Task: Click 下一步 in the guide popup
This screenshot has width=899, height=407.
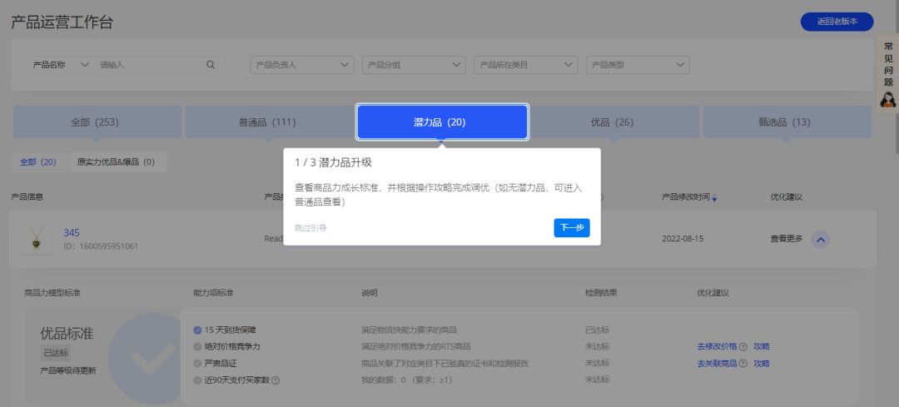Action: (x=572, y=227)
